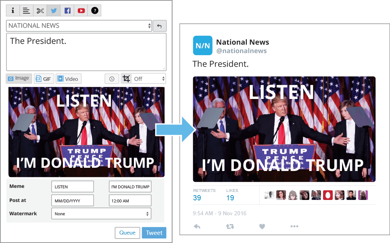Open the more options ellipsis under tweet
The image size is (390, 243).
pyautogui.click(x=294, y=226)
